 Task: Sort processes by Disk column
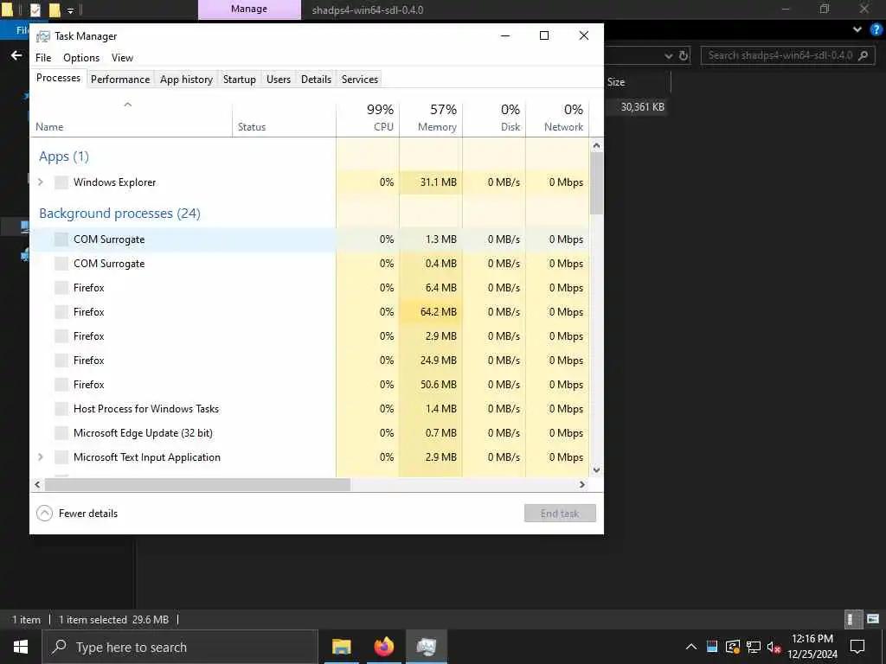click(494, 118)
